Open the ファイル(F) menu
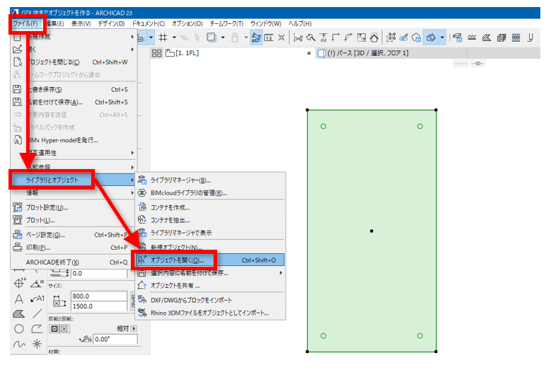Screen dimensions: 546x370 click(x=25, y=23)
